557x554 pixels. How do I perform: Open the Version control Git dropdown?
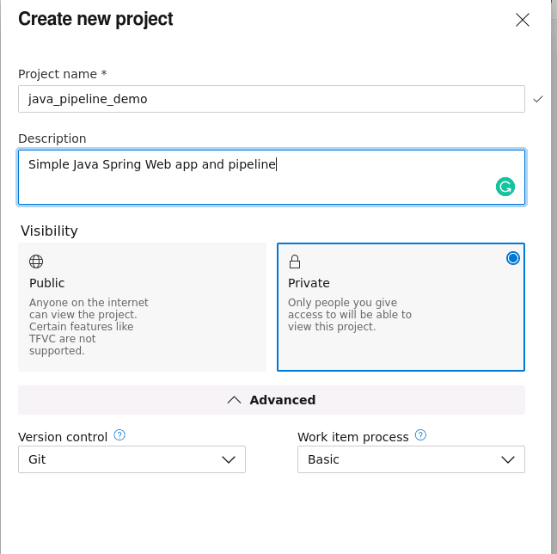[x=132, y=459]
